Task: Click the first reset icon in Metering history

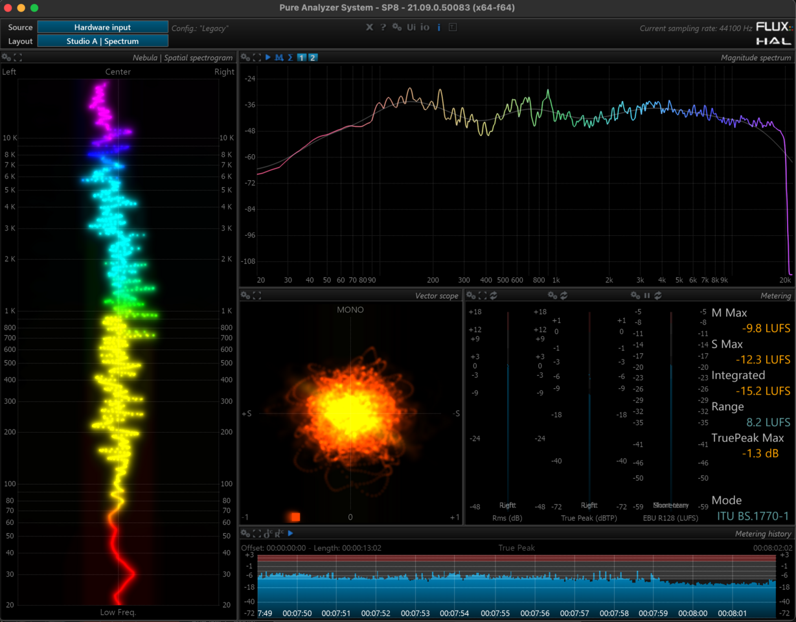Action: pyautogui.click(x=268, y=533)
